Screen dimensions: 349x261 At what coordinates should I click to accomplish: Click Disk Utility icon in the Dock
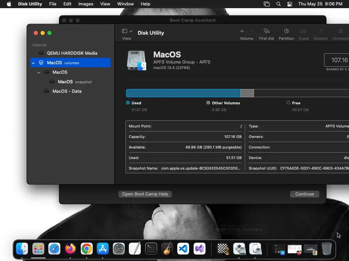point(255,248)
